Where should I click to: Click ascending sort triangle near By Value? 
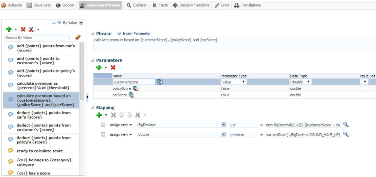pyautogui.click(x=54, y=23)
